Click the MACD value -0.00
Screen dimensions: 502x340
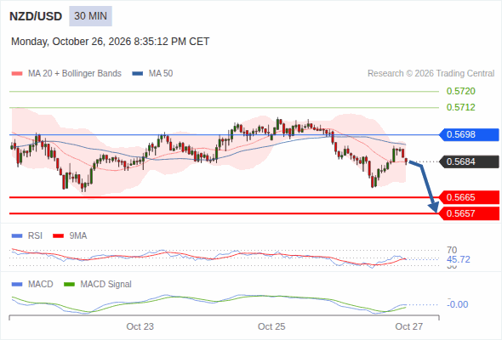click(x=458, y=304)
